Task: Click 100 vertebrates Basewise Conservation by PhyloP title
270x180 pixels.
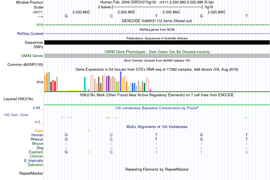Action: tap(157, 108)
